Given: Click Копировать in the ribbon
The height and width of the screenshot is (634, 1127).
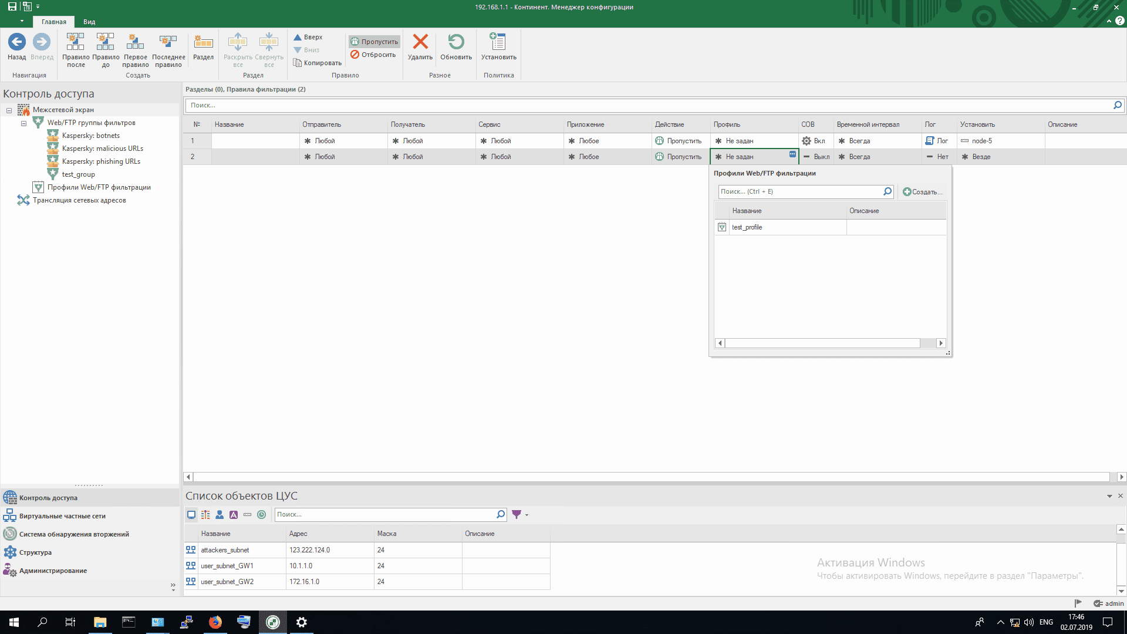Looking at the screenshot, I should pos(318,63).
